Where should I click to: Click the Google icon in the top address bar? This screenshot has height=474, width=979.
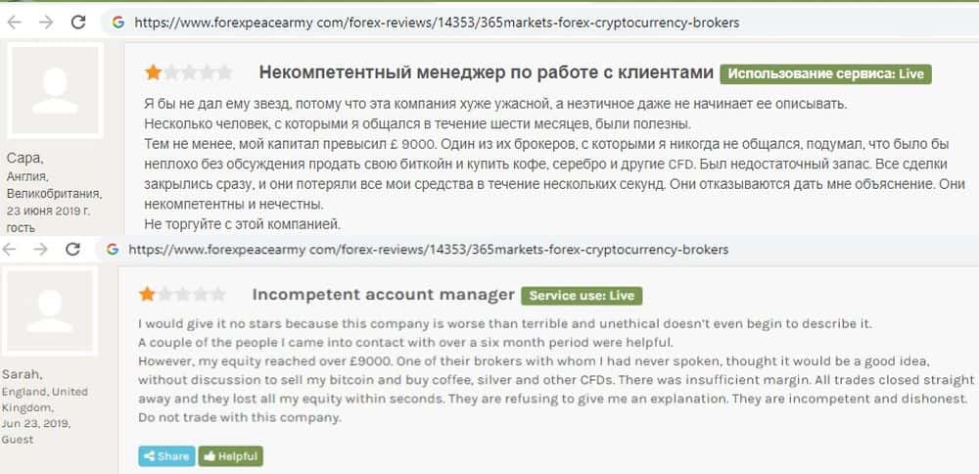[x=118, y=21]
